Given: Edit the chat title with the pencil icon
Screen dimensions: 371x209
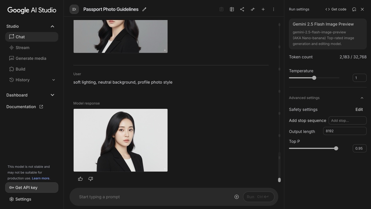Looking at the screenshot, I should [144, 9].
